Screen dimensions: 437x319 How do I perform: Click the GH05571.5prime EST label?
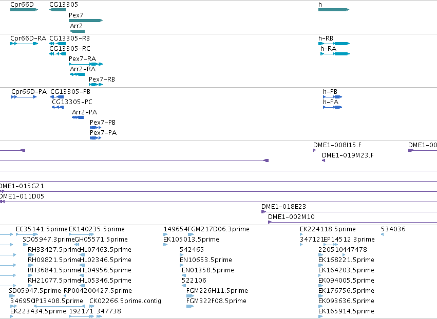tap(102, 240)
